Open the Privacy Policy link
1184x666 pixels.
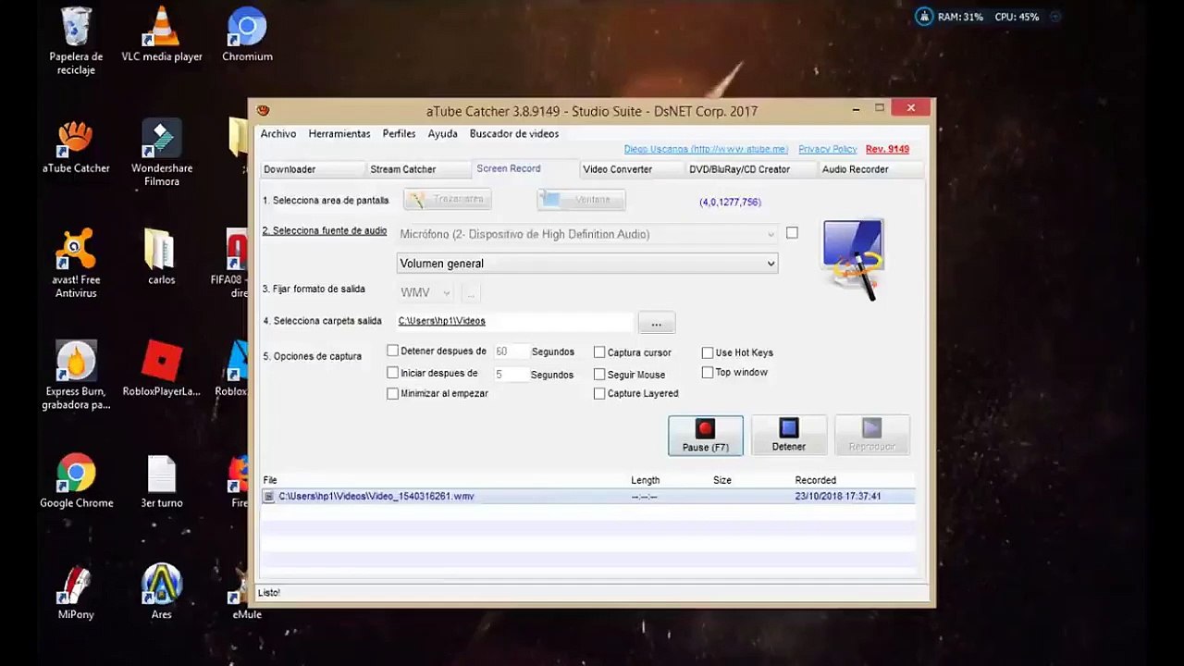click(827, 149)
